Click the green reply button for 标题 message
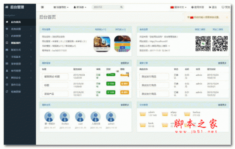The width and height of the screenshot is (235, 149). pos(111,84)
